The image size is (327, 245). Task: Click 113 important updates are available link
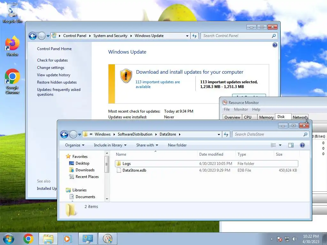(157, 84)
